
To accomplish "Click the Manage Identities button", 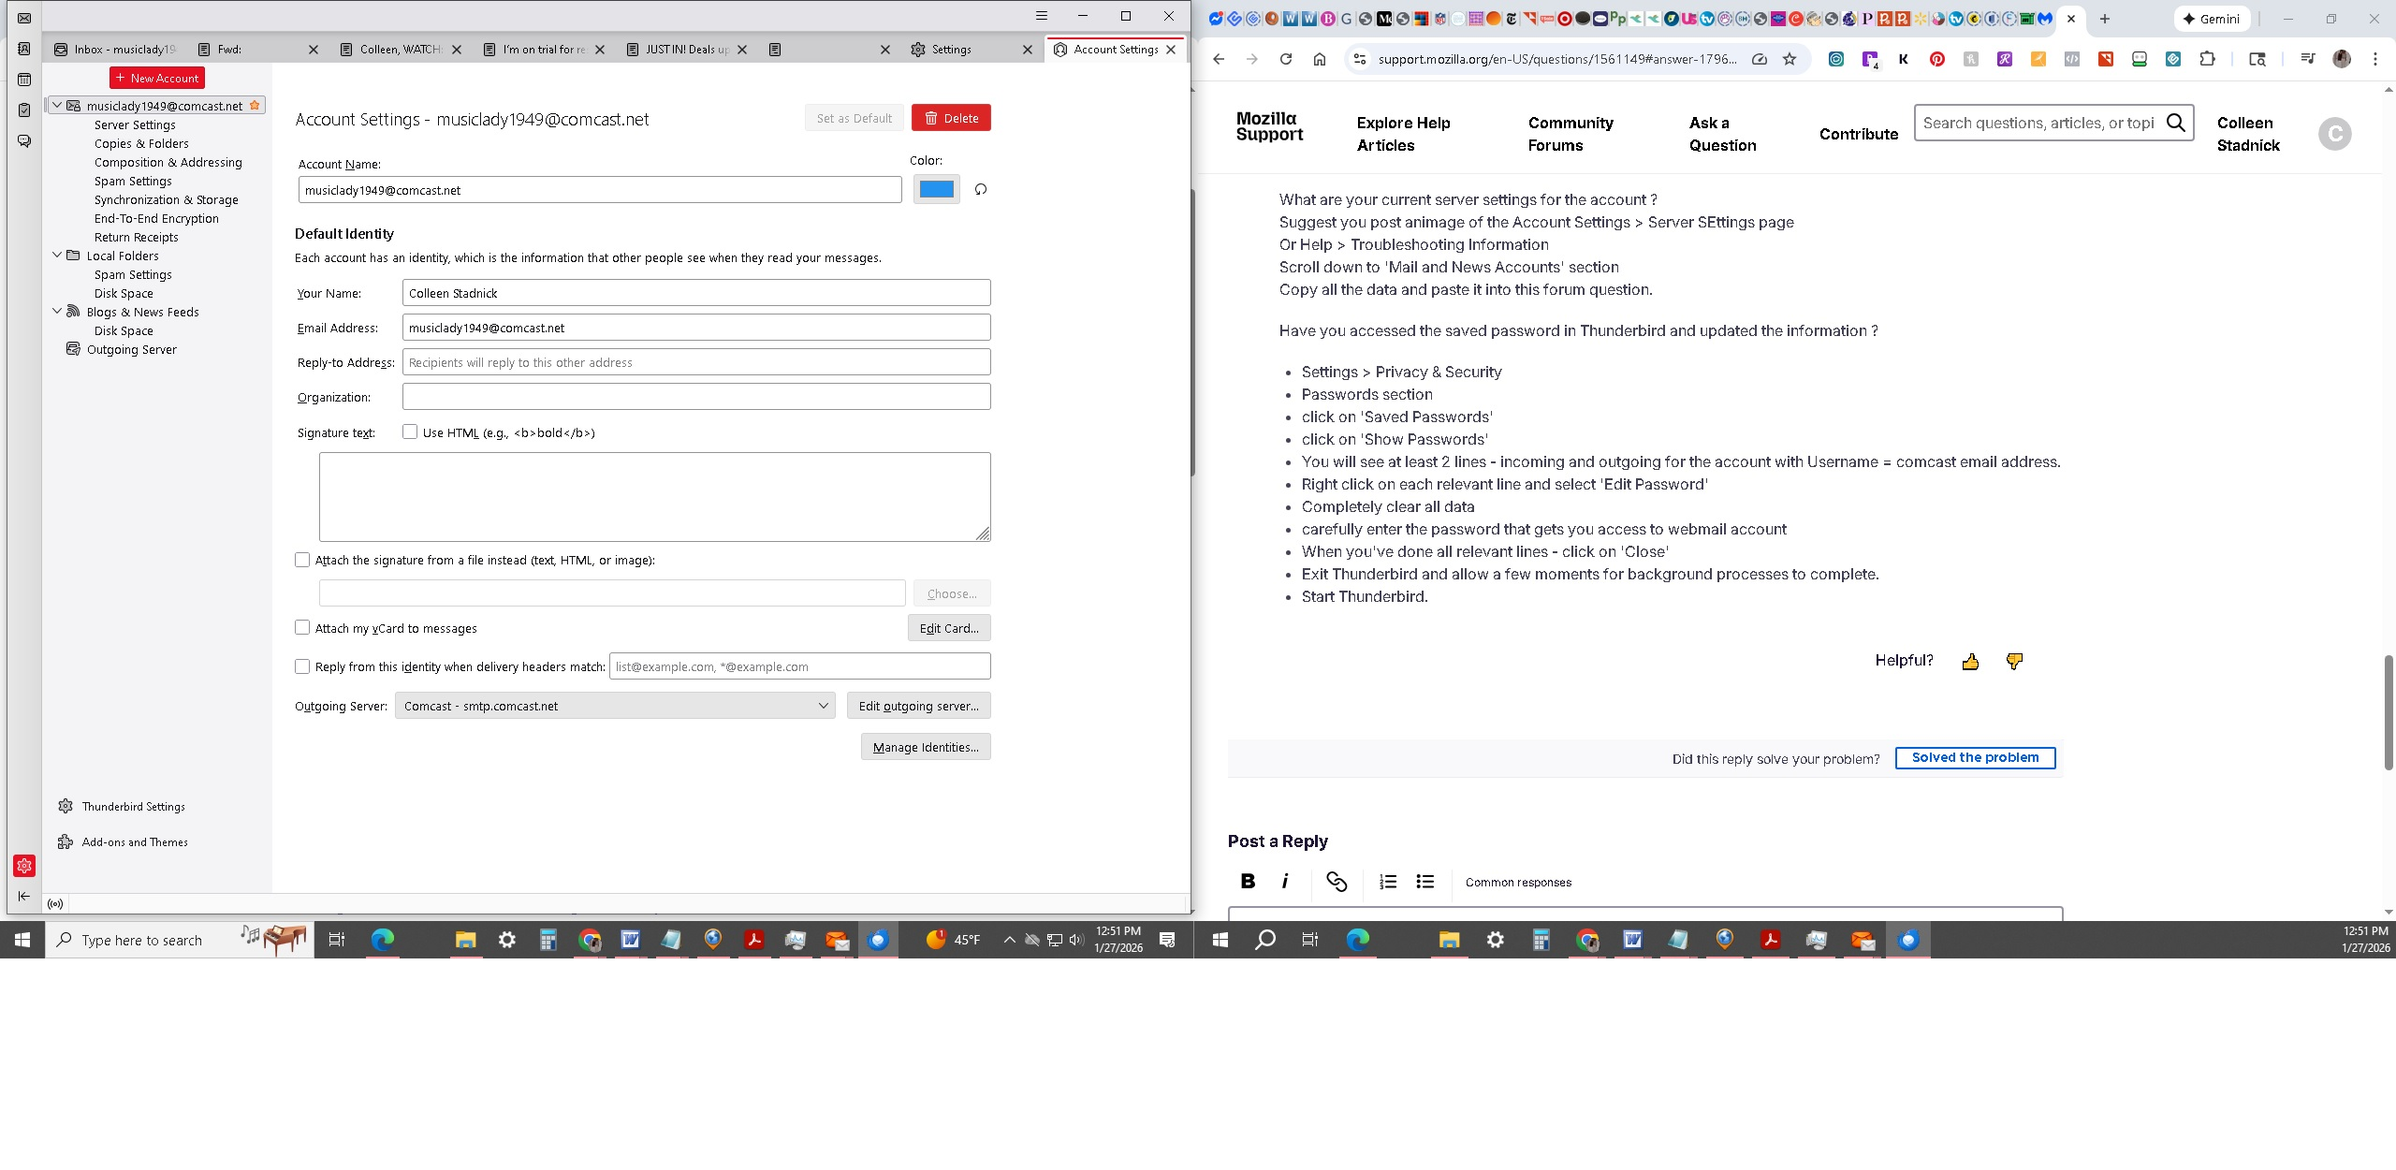I will point(925,747).
